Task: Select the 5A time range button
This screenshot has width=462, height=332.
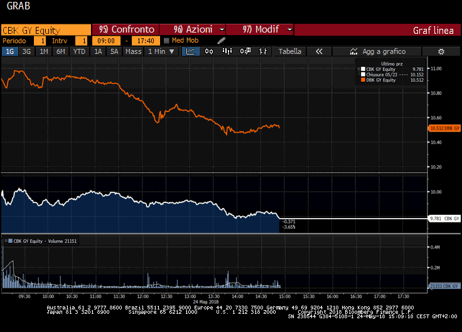Action: click(x=114, y=51)
